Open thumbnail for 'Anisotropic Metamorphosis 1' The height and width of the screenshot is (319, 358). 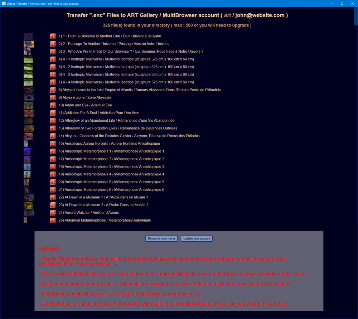click(27, 151)
